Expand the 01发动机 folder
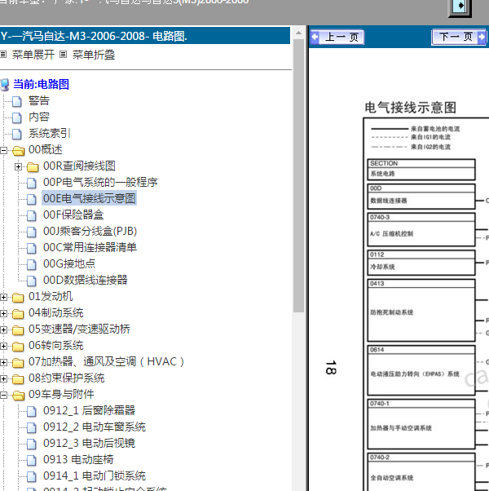 click(x=3, y=297)
